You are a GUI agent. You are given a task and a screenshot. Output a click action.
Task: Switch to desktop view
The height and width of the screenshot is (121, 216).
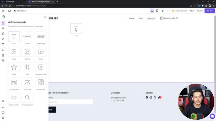(152, 11)
